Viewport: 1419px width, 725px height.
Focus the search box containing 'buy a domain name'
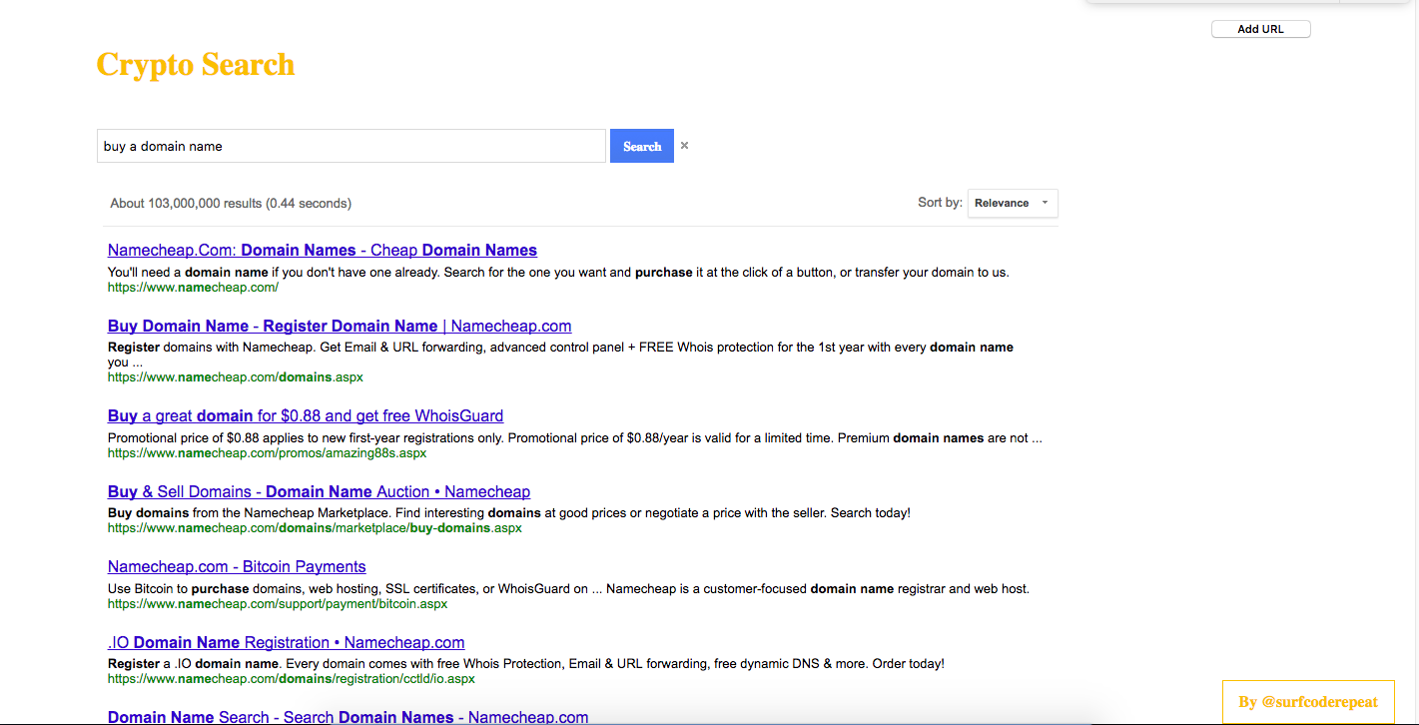point(352,146)
